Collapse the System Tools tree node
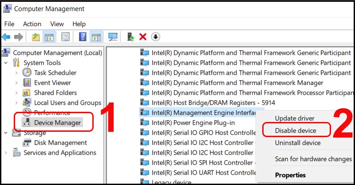The width and height of the screenshot is (355, 185). pyautogui.click(x=6, y=63)
